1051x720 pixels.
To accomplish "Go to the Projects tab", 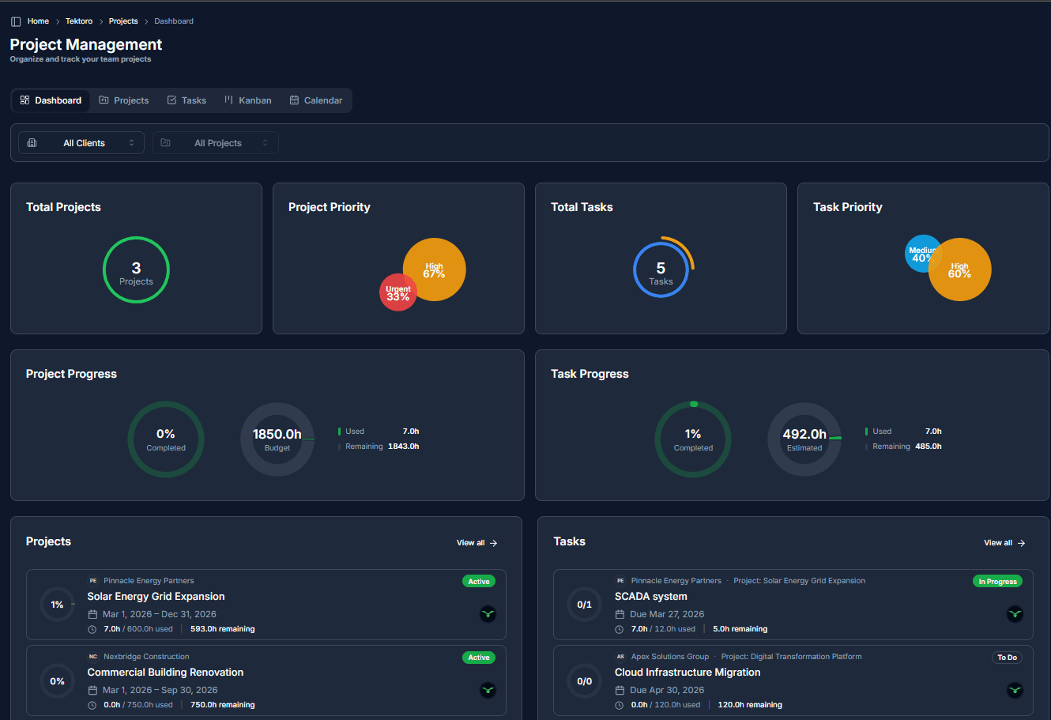I will pos(124,100).
